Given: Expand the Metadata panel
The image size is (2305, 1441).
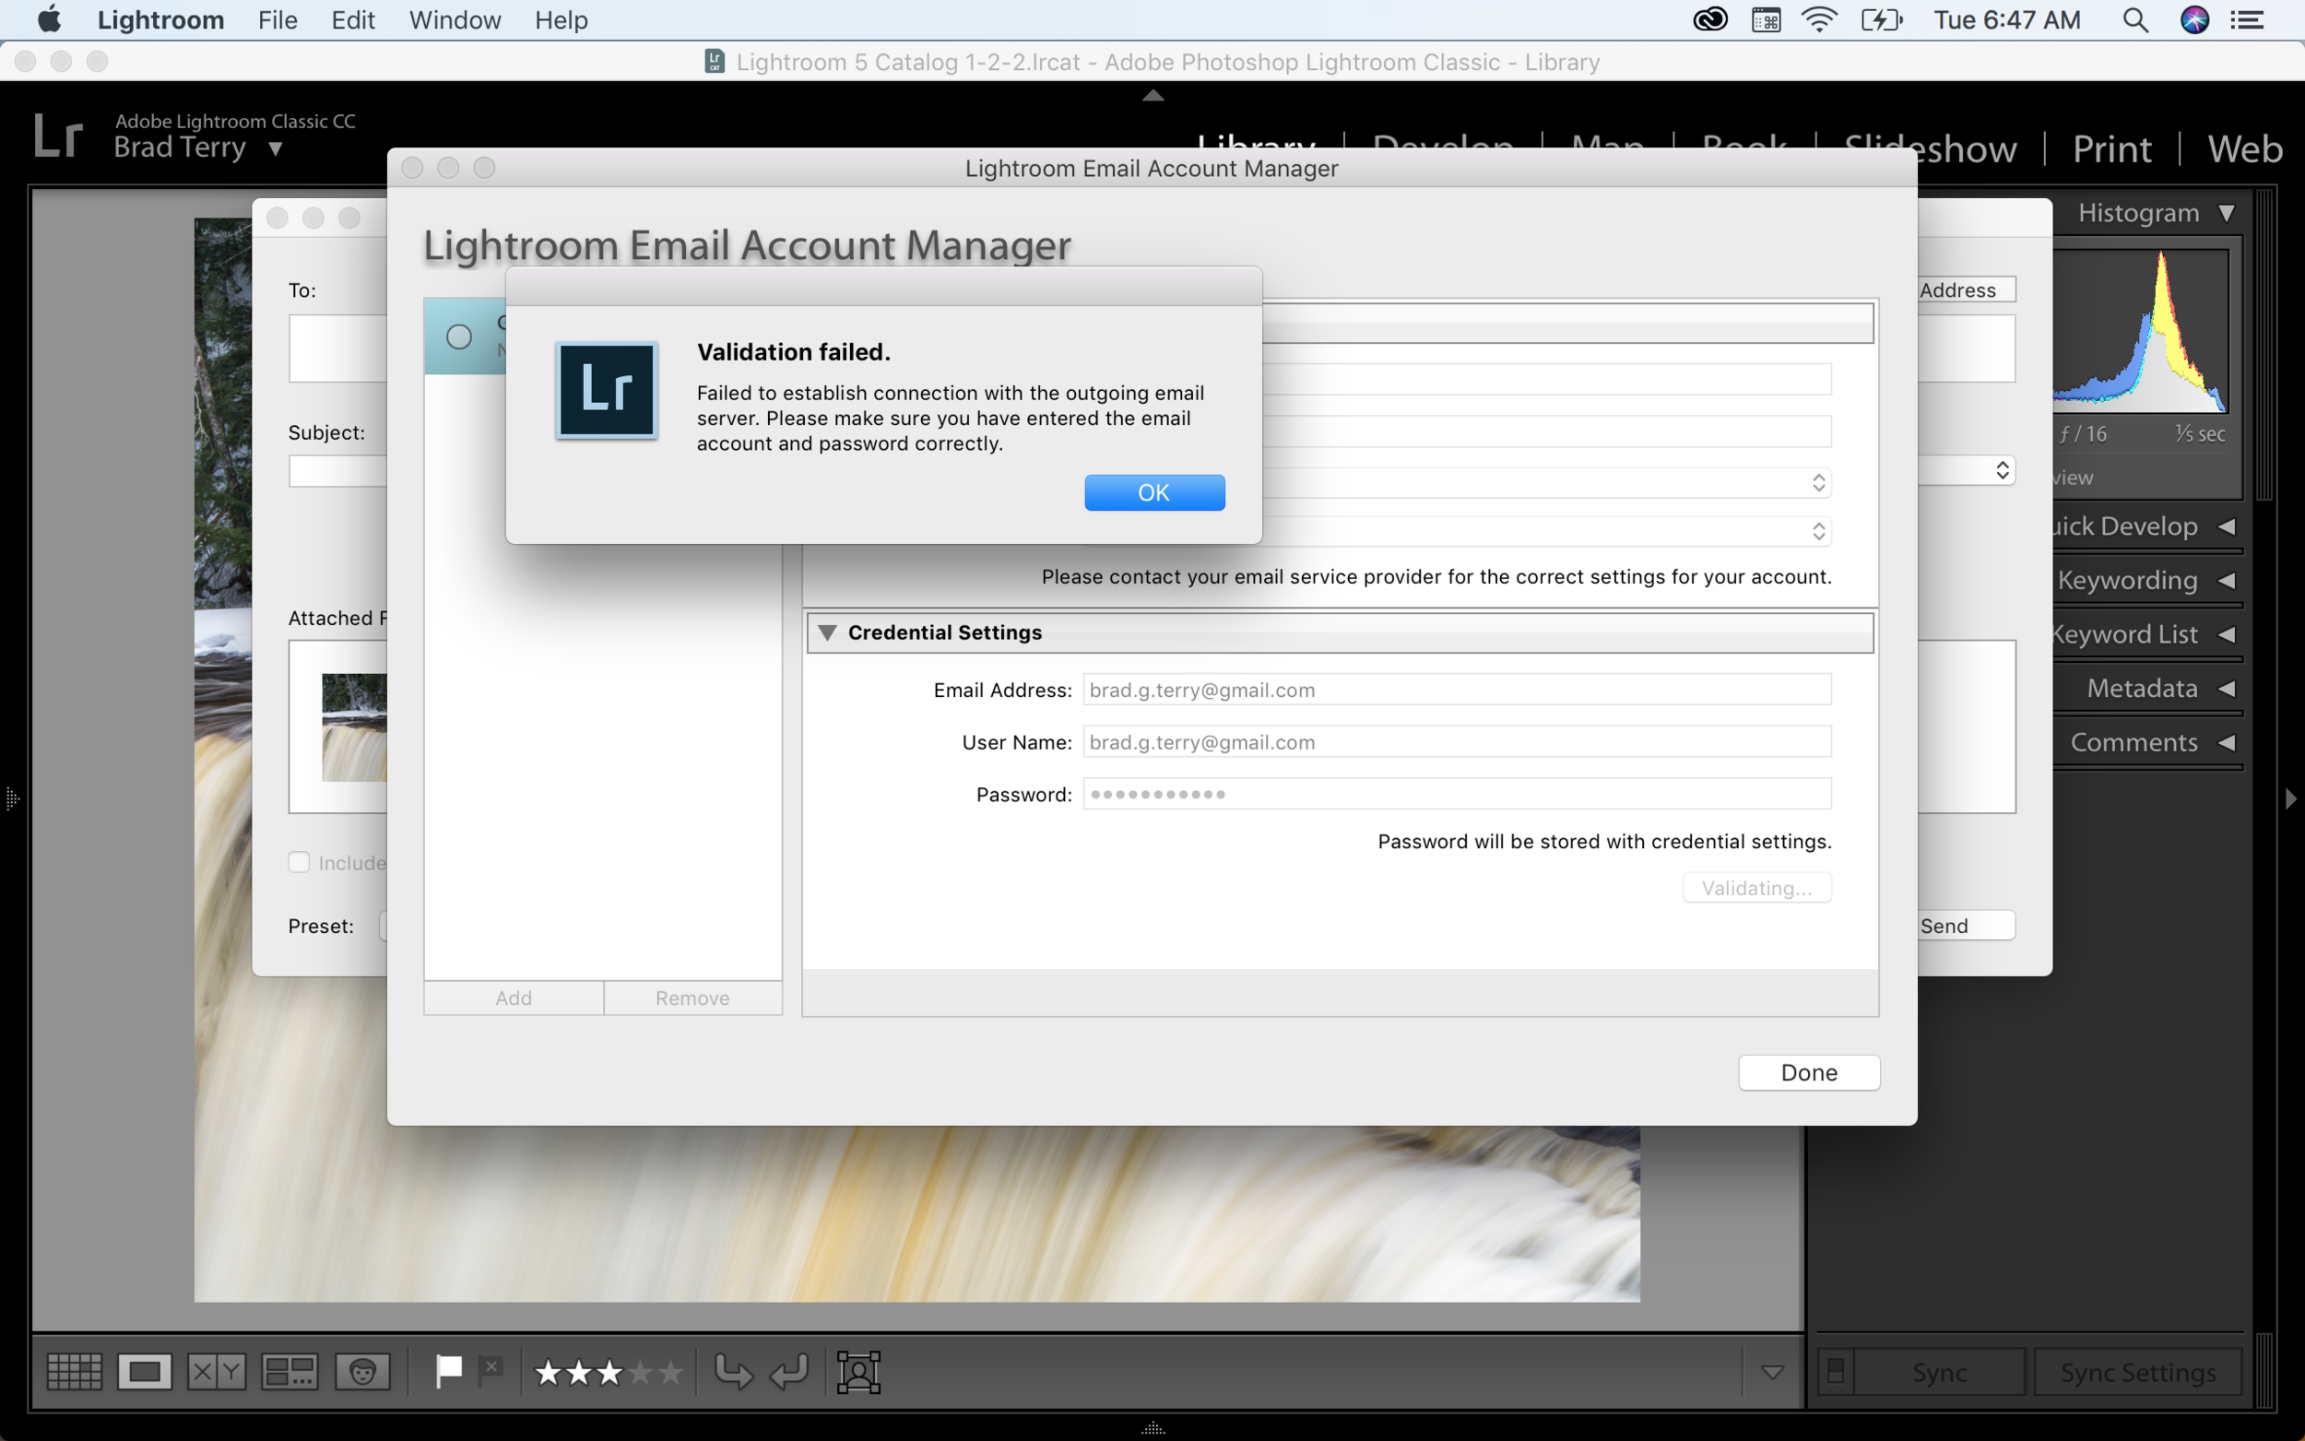Looking at the screenshot, I should pos(2227,688).
